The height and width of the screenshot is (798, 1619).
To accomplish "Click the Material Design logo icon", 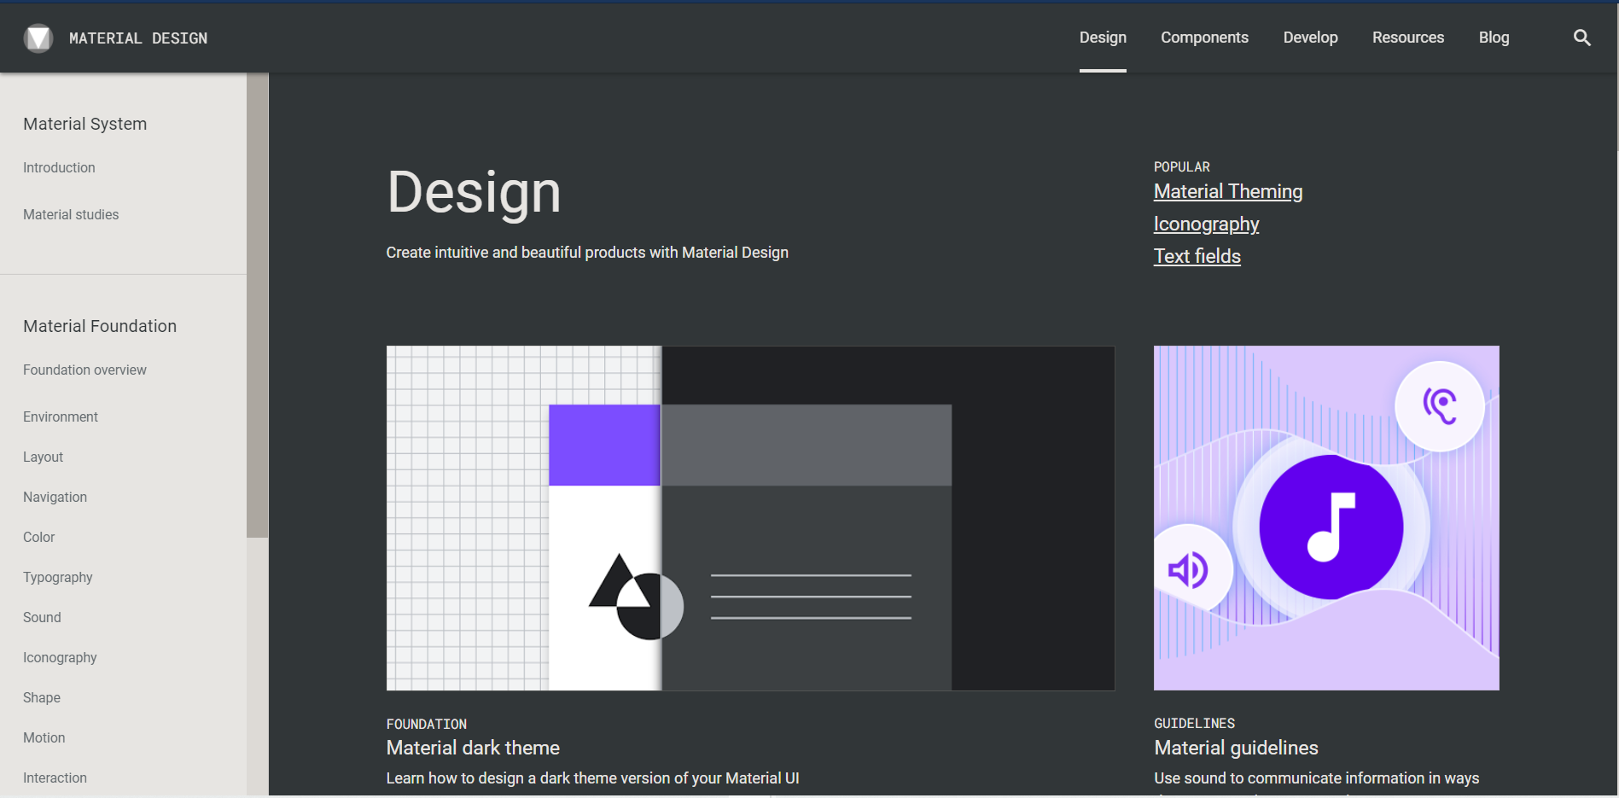I will [x=38, y=38].
